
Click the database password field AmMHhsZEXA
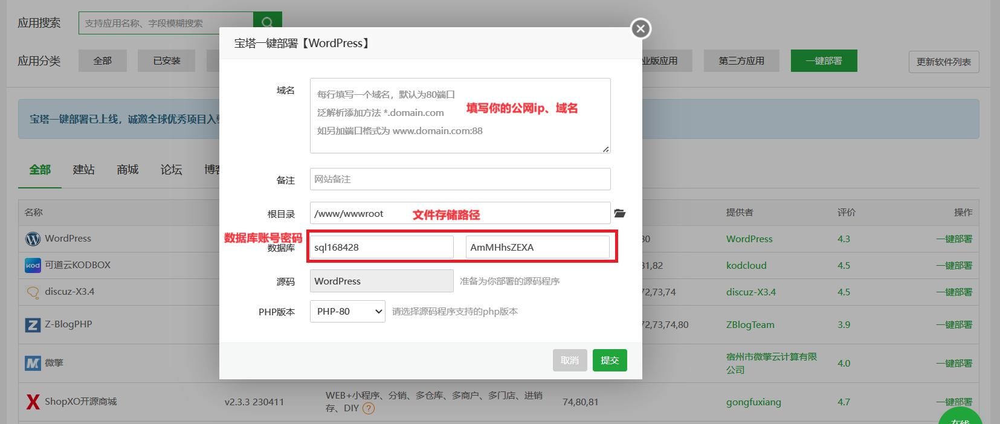click(537, 247)
